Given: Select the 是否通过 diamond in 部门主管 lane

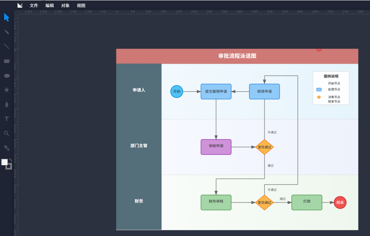Looking at the screenshot, I should (x=264, y=147).
